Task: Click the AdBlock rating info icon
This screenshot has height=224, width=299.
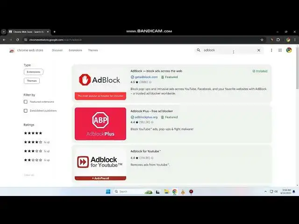Action: click(x=150, y=82)
